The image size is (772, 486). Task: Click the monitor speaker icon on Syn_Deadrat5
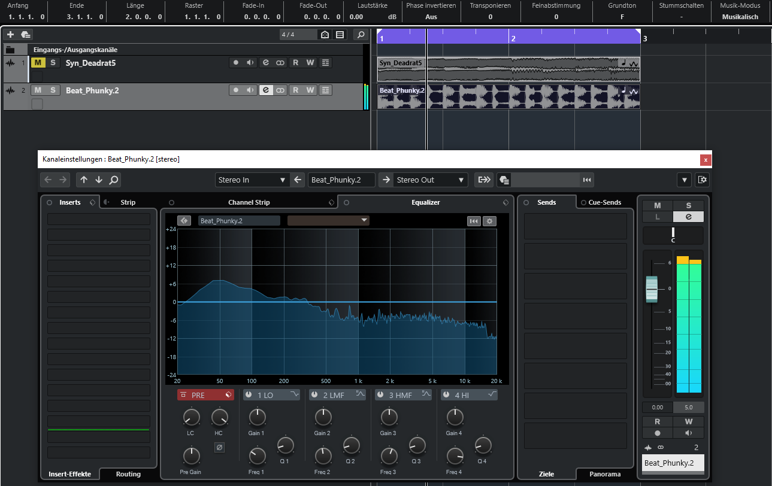tap(250, 63)
